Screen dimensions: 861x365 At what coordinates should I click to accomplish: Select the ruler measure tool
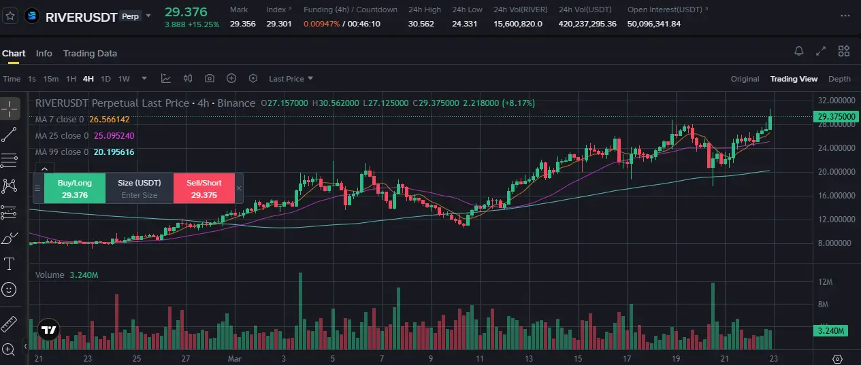(x=10, y=324)
